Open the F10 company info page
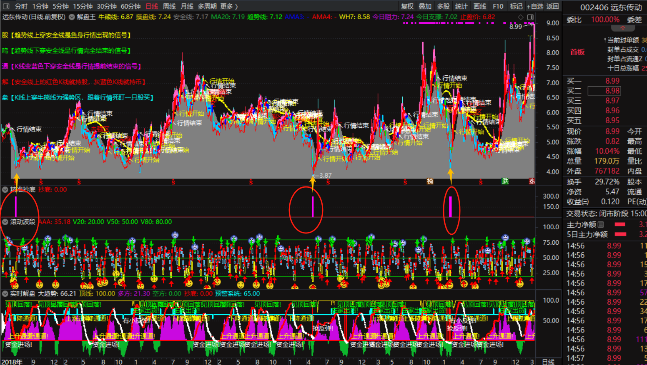Screen dimensions: 647x365 pos(498,6)
